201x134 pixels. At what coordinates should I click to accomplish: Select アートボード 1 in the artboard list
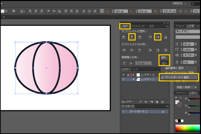(138, 111)
